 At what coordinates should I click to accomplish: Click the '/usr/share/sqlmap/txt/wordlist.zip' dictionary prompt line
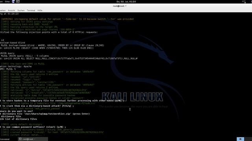[45, 114]
